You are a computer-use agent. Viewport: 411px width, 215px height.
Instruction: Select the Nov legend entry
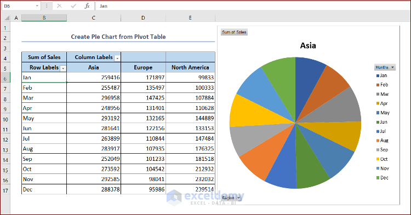point(383,168)
